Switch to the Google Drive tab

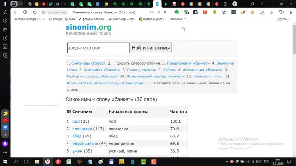point(57,4)
